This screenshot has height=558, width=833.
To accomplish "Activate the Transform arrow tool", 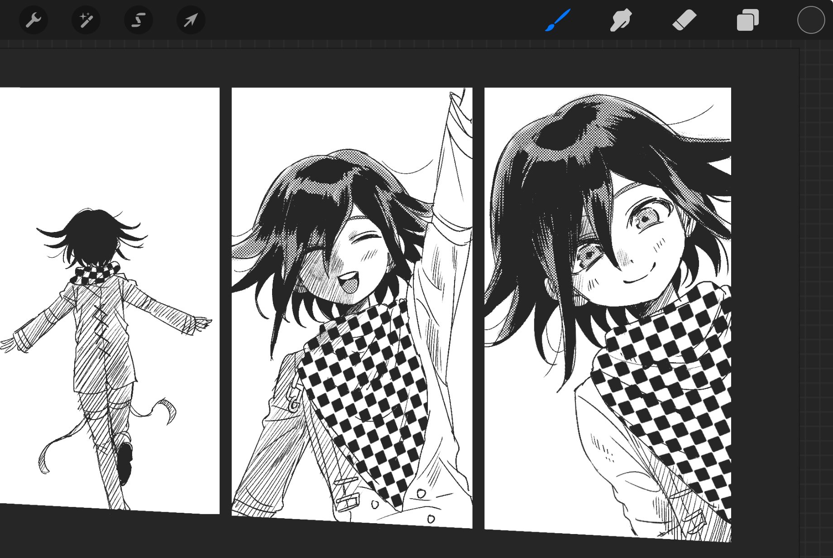I will click(x=191, y=20).
